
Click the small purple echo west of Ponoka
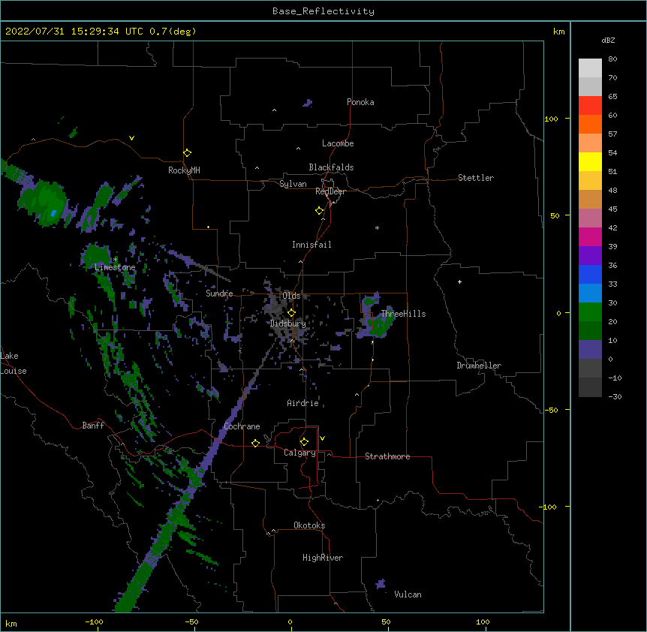coord(308,103)
